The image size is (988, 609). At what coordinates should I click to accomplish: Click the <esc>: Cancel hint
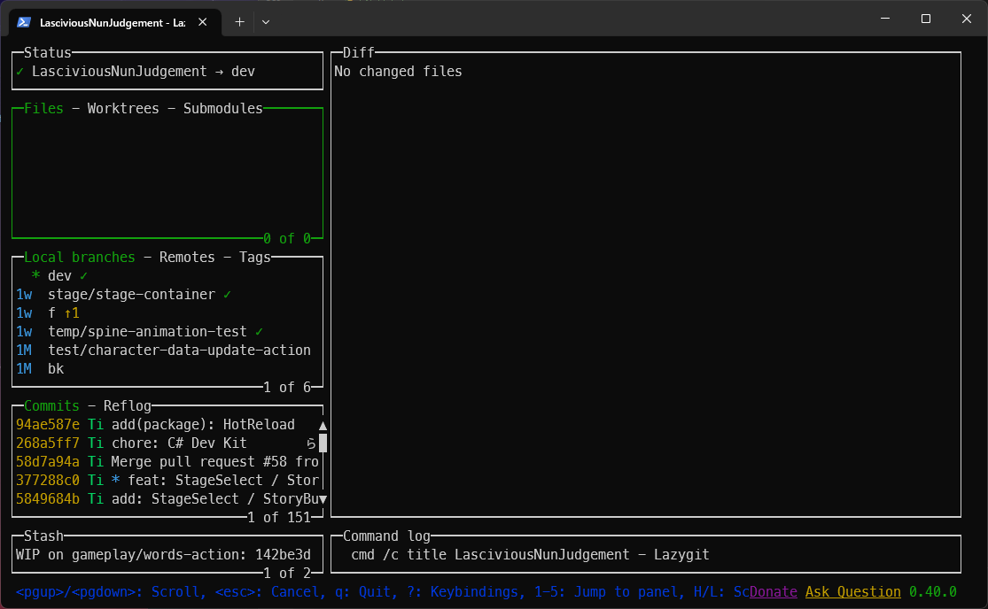click(x=271, y=592)
